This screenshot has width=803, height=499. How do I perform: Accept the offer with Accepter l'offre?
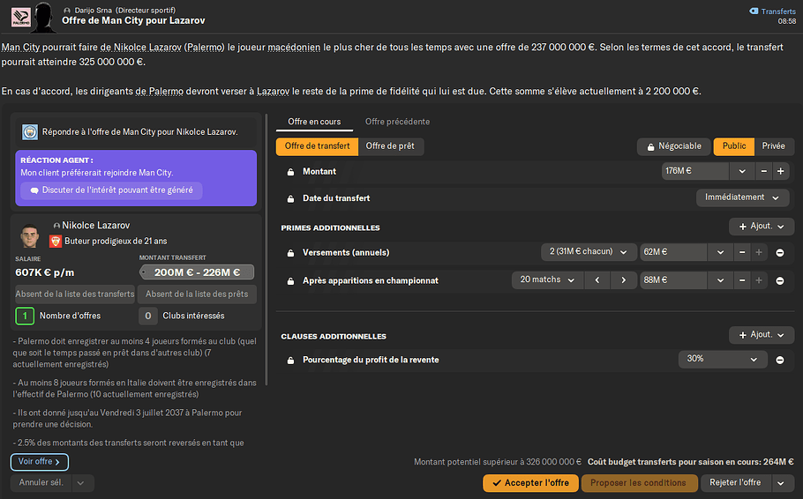(x=530, y=483)
